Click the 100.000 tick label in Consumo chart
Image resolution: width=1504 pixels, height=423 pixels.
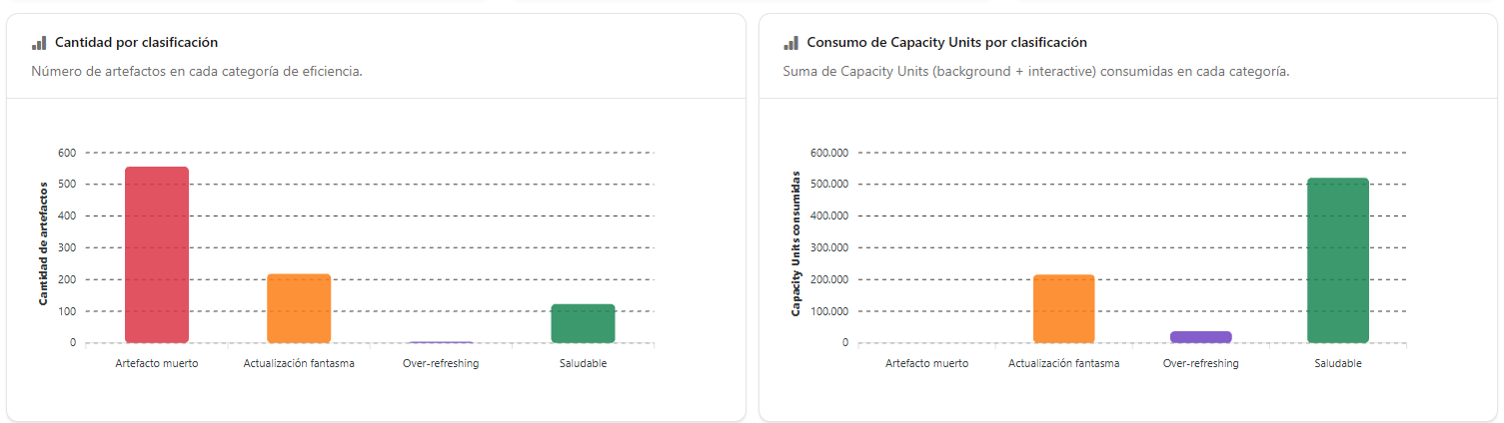coord(829,311)
